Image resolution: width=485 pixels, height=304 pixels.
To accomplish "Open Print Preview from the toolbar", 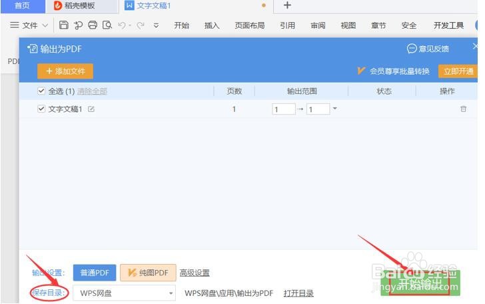I will (107, 25).
